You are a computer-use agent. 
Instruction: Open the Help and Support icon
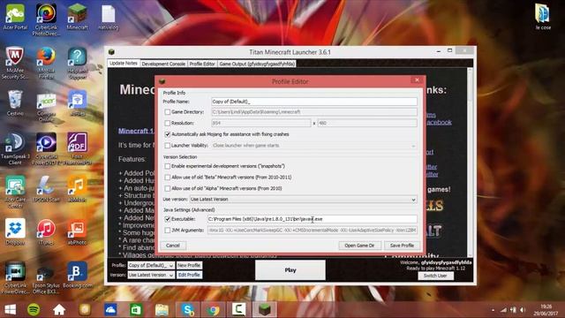coord(77,63)
